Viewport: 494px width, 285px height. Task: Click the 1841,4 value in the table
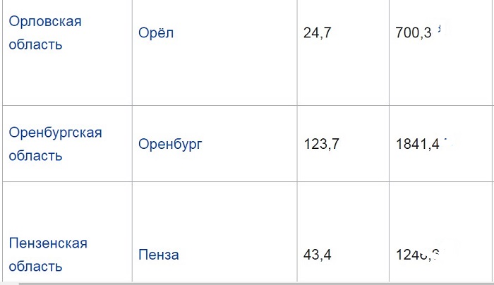[418, 144]
